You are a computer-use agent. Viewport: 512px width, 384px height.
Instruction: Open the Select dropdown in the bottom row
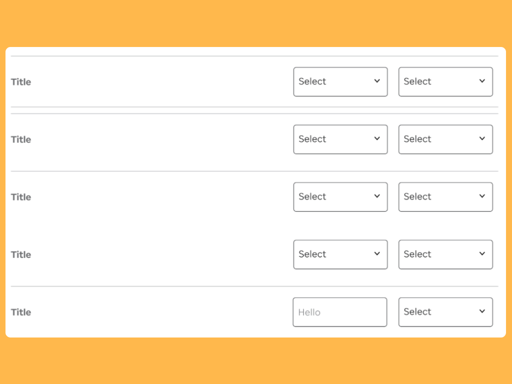(445, 311)
